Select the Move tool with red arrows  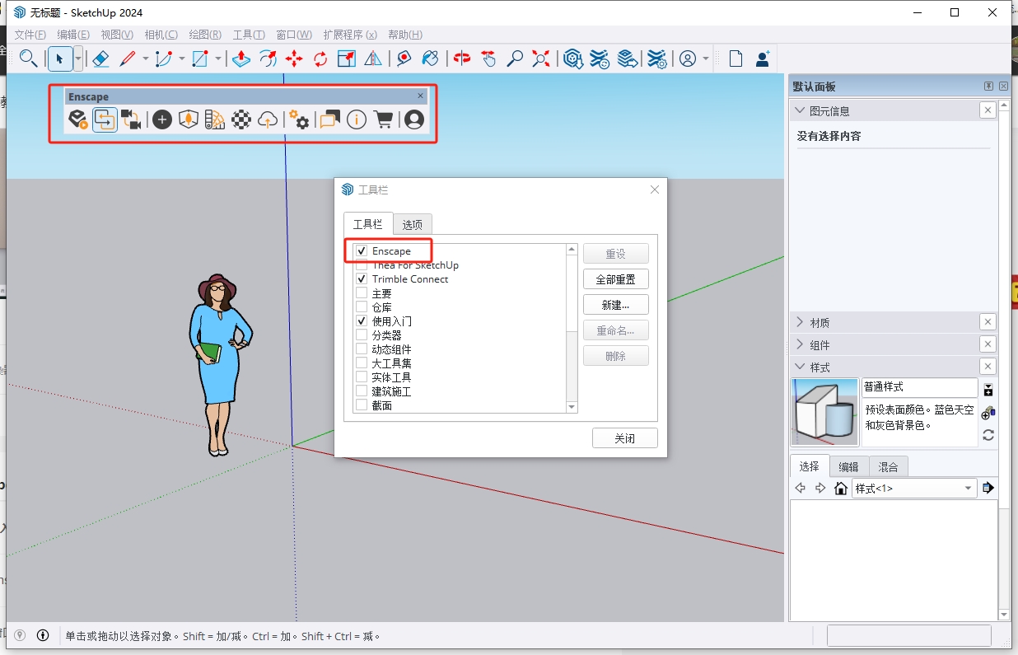coord(294,58)
